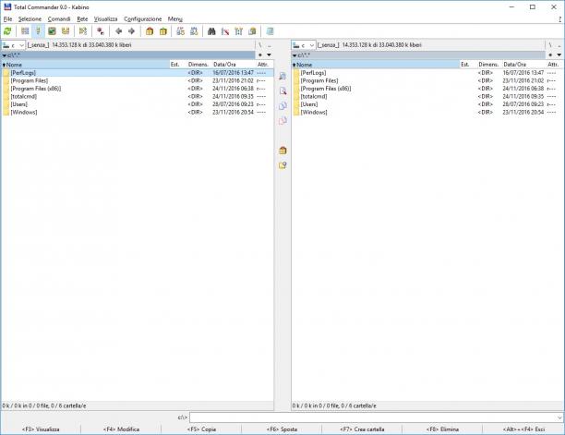Open left panel favorites star button
Viewport: 565px width, 435px height.
(260, 54)
